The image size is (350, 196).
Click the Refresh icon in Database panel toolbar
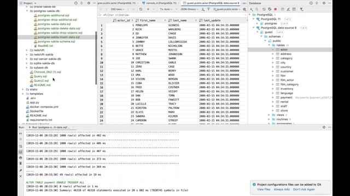pyautogui.click(x=264, y=9)
